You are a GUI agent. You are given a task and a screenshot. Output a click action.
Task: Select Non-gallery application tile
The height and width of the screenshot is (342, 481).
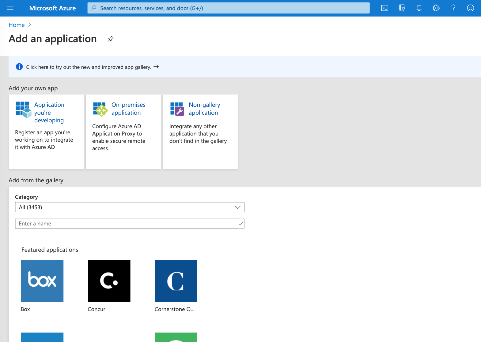(200, 132)
